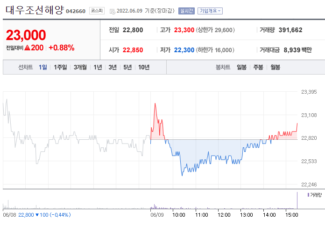
Task: Show the 10년 line chart
Action: (144, 67)
